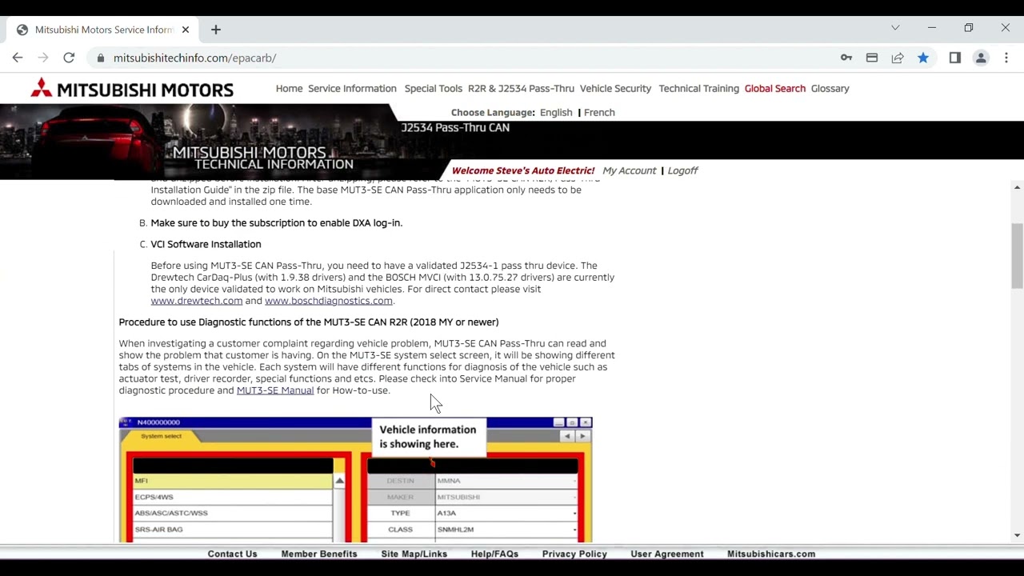Visit www.boschdiagnostics.com link
The height and width of the screenshot is (576, 1024).
328,301
